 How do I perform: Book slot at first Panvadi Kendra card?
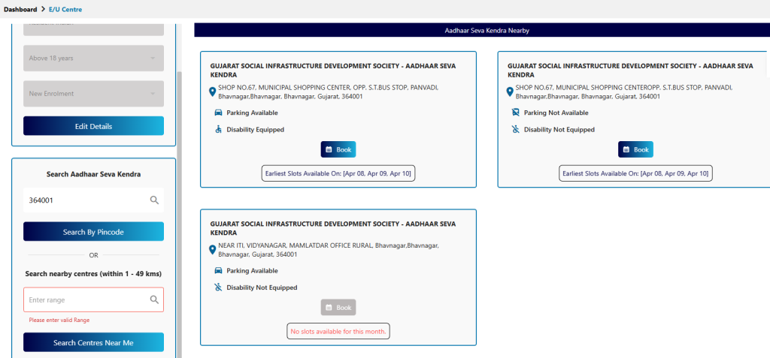[x=338, y=149]
